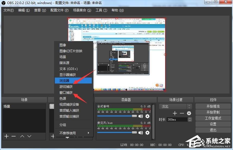Open the 文件(F) menu
The image size is (233, 150).
pyautogui.click(x=9, y=10)
